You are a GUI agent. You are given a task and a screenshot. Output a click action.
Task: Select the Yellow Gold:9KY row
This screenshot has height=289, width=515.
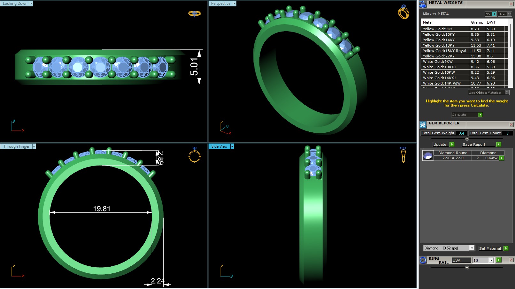pos(464,29)
